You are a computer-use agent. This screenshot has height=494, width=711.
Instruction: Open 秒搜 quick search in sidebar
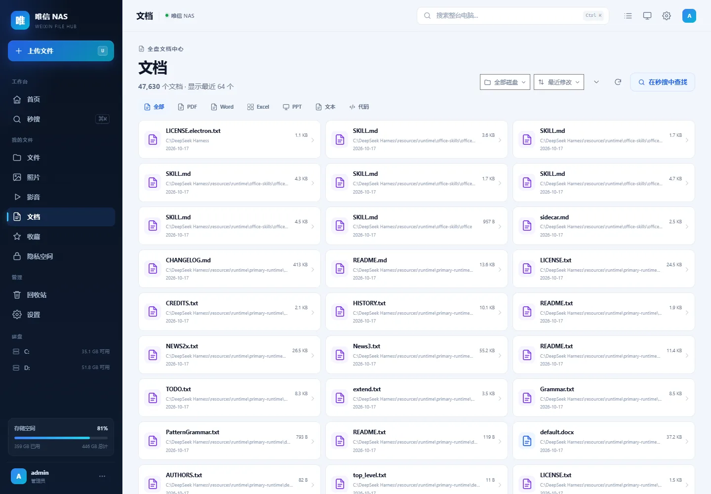(x=61, y=119)
